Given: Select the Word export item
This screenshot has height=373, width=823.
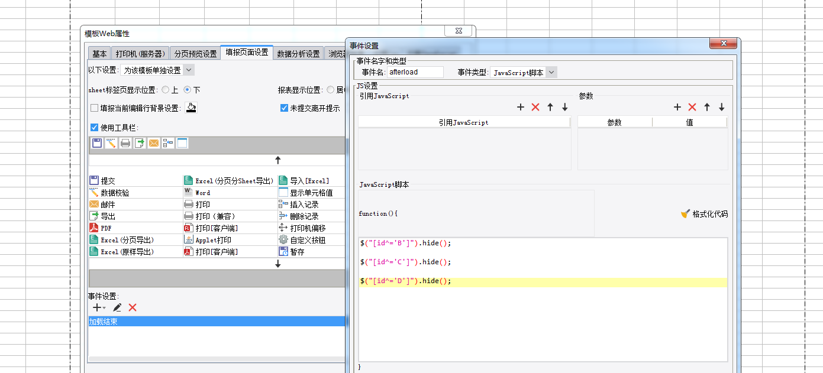Looking at the screenshot, I should point(197,193).
